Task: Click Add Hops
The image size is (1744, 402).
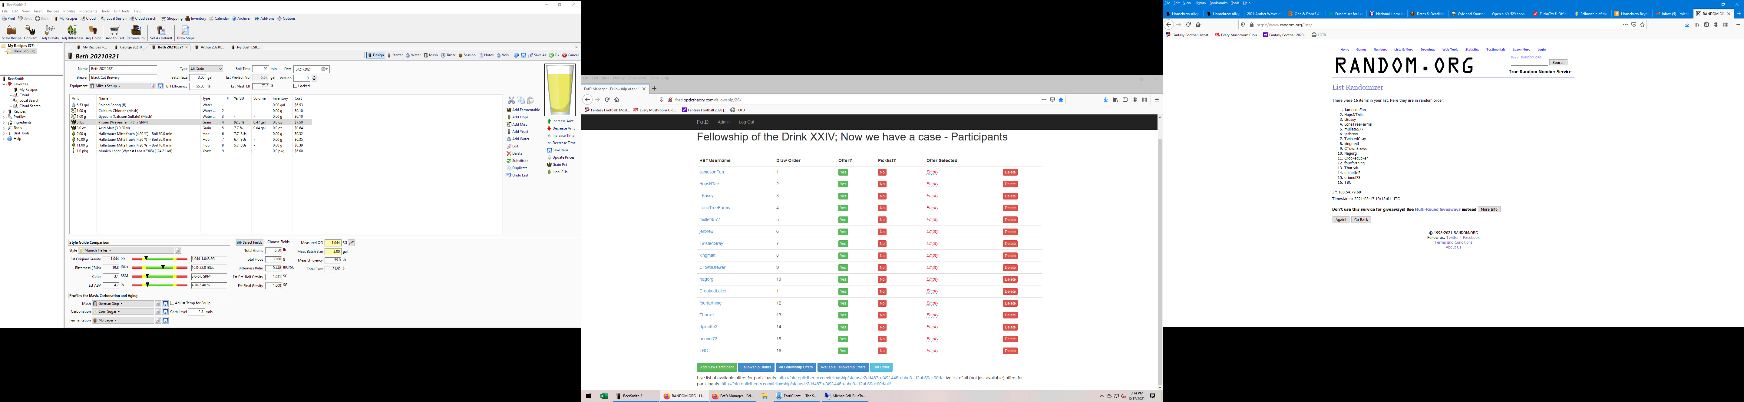Action: [518, 117]
